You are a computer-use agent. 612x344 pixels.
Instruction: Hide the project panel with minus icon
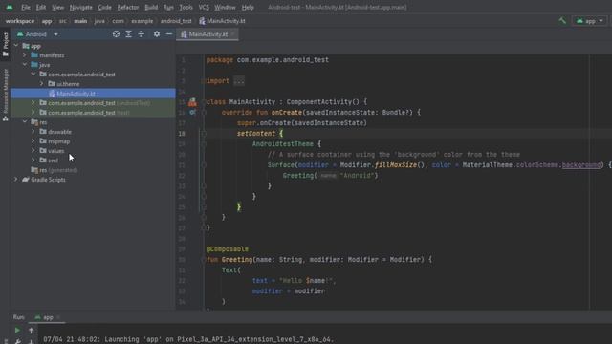[x=169, y=34]
